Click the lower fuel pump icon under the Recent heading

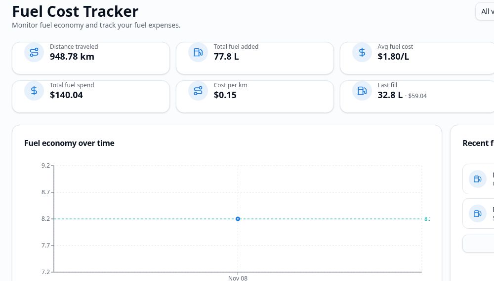[x=478, y=213]
